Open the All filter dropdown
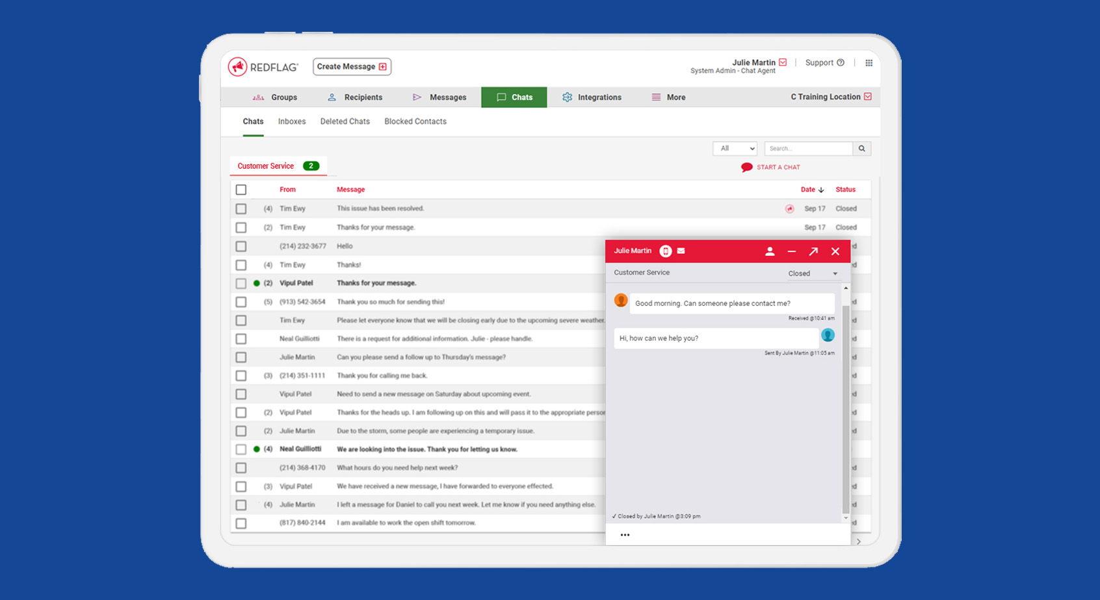Screen dimensions: 1100x600 [x=735, y=148]
